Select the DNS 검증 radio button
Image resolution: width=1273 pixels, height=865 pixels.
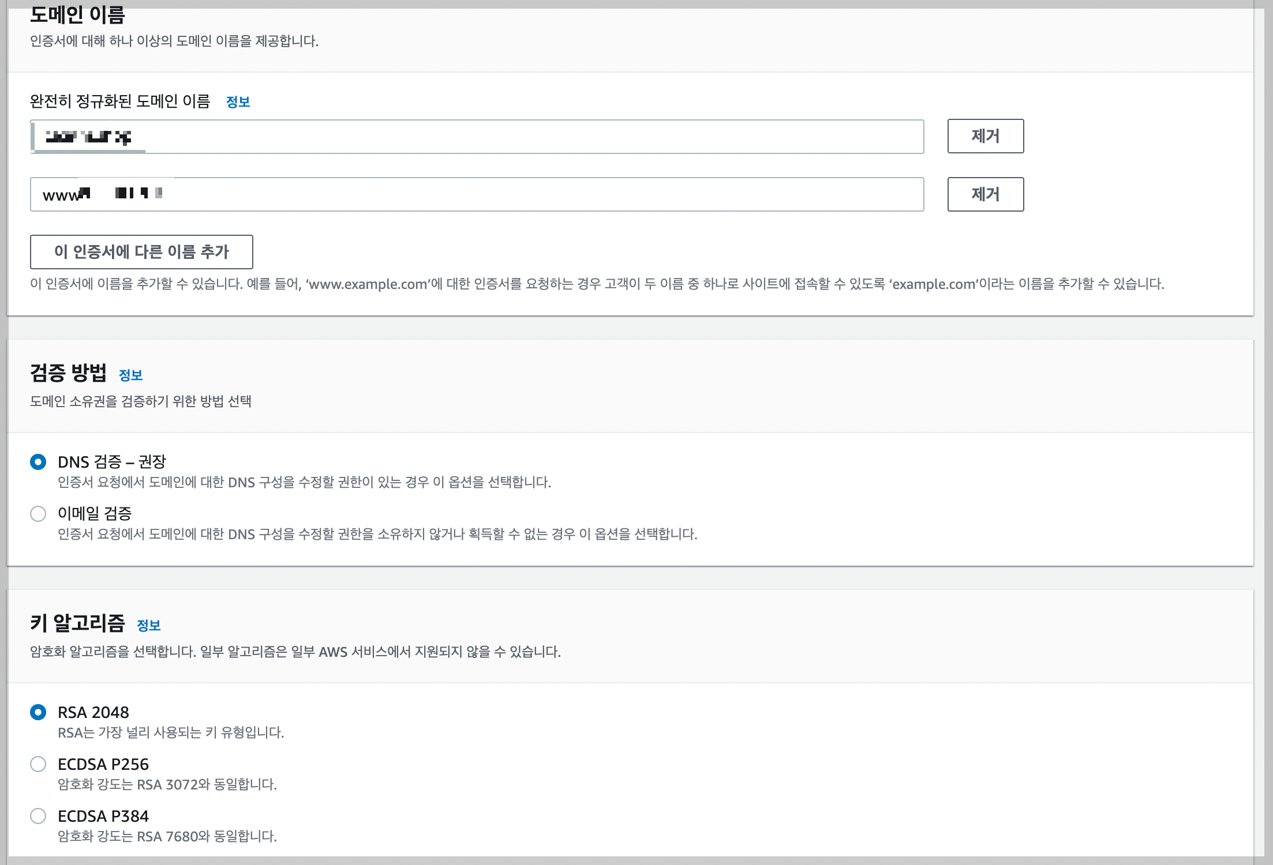(x=38, y=462)
